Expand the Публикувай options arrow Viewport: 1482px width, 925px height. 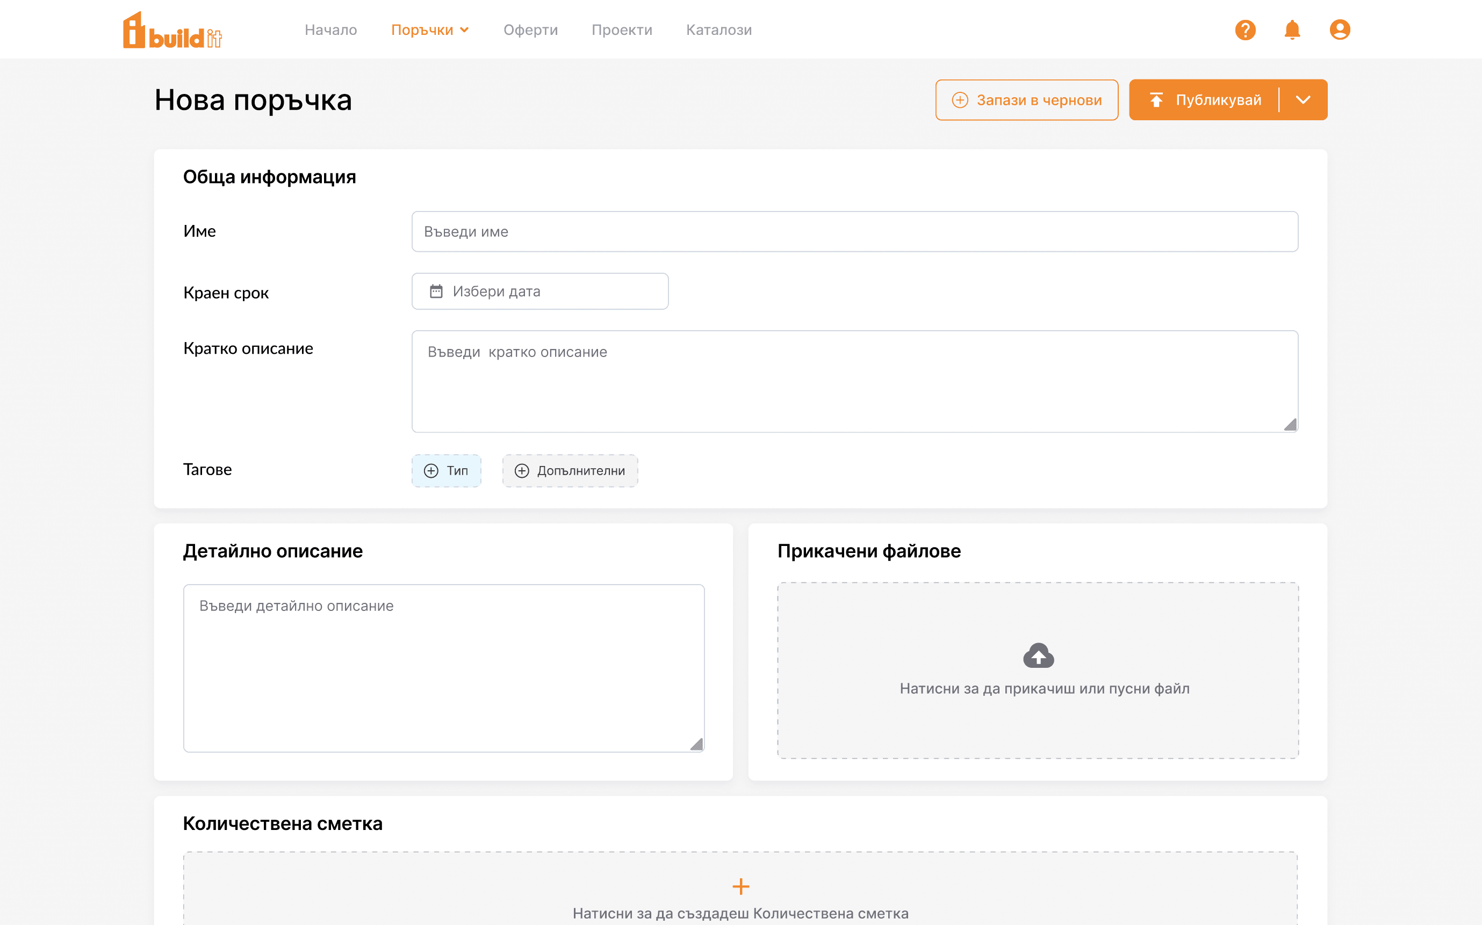click(1303, 100)
